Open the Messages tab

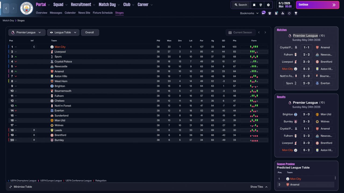pos(56,13)
